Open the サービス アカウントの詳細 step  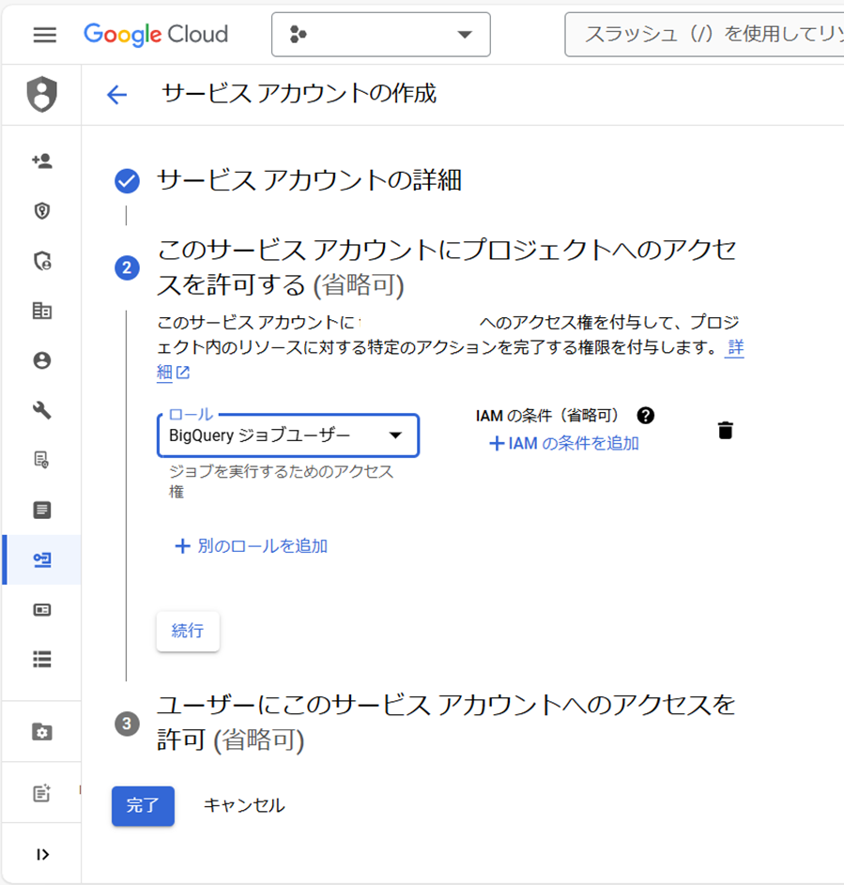(309, 181)
